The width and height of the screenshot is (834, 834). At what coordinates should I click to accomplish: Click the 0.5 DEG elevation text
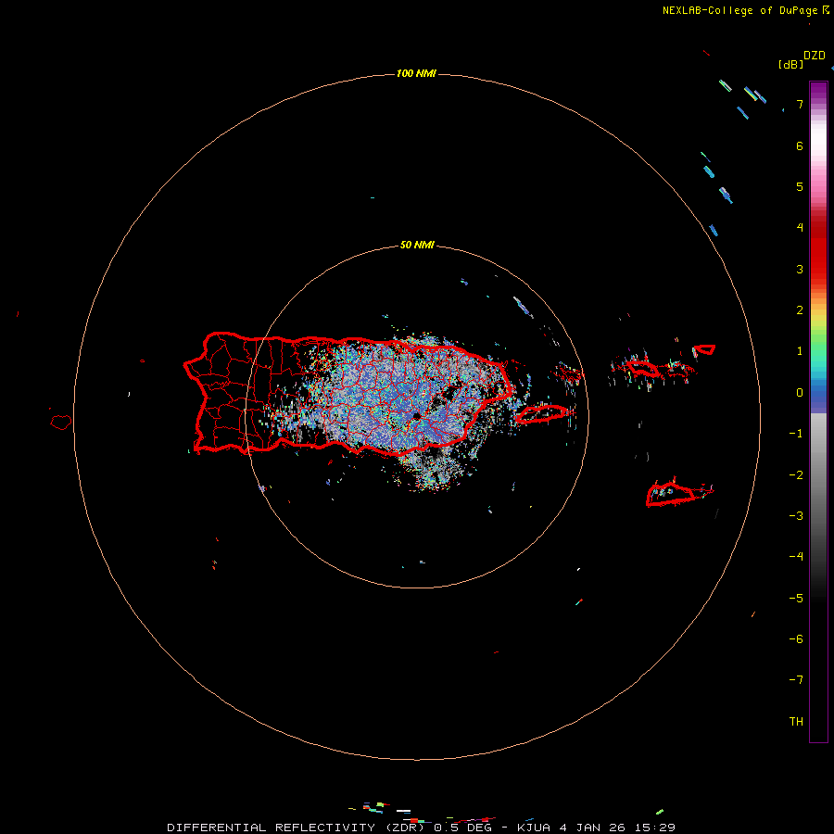[462, 828]
